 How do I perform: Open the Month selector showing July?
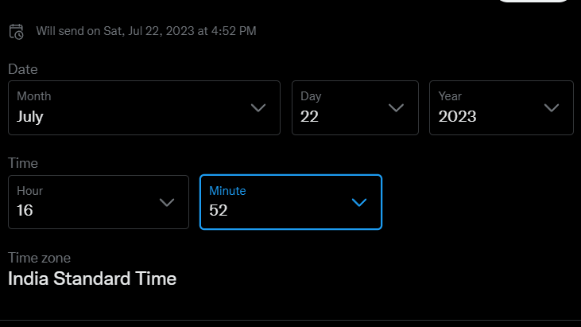tap(144, 108)
